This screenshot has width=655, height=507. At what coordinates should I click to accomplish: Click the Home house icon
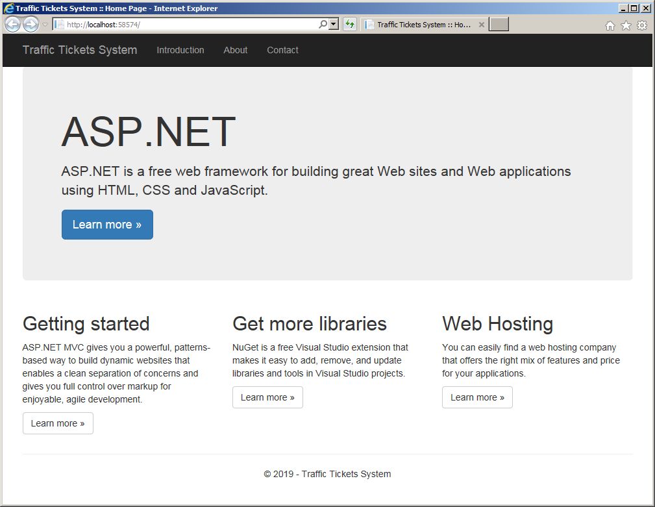(x=610, y=25)
